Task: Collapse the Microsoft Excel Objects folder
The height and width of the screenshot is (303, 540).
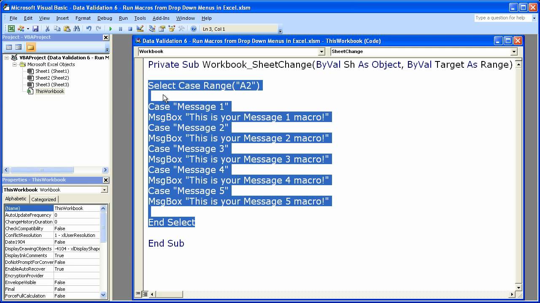Action: pyautogui.click(x=14, y=64)
